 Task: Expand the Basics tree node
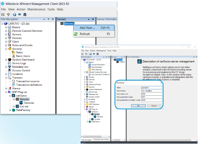tap(6, 27)
